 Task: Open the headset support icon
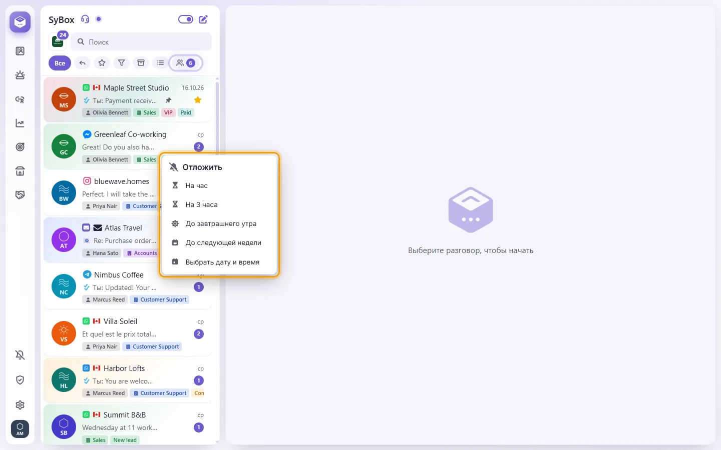(85, 19)
